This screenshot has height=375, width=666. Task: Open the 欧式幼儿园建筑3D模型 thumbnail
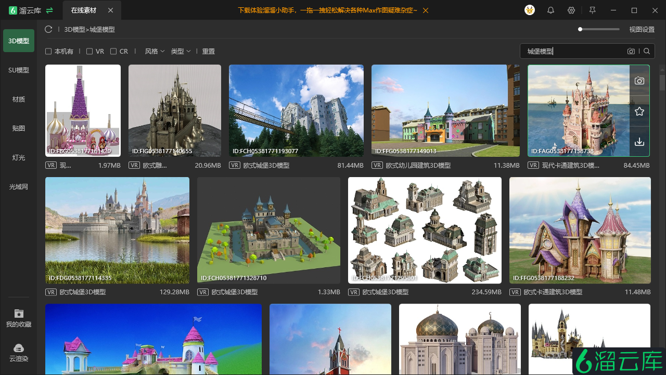click(x=445, y=110)
